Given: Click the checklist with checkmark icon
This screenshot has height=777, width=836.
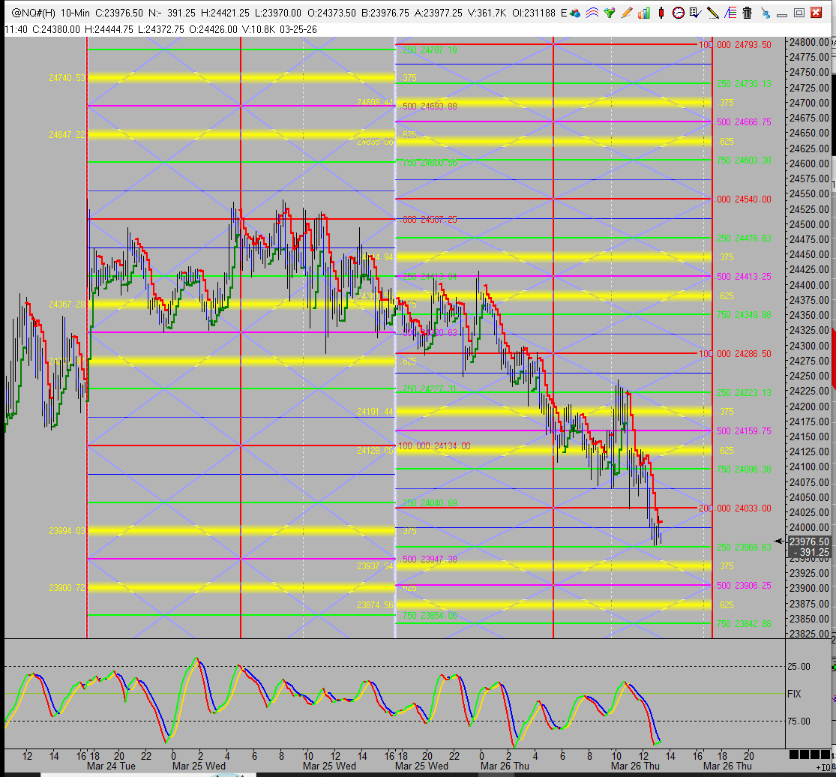Looking at the screenshot, I should click(695, 13).
